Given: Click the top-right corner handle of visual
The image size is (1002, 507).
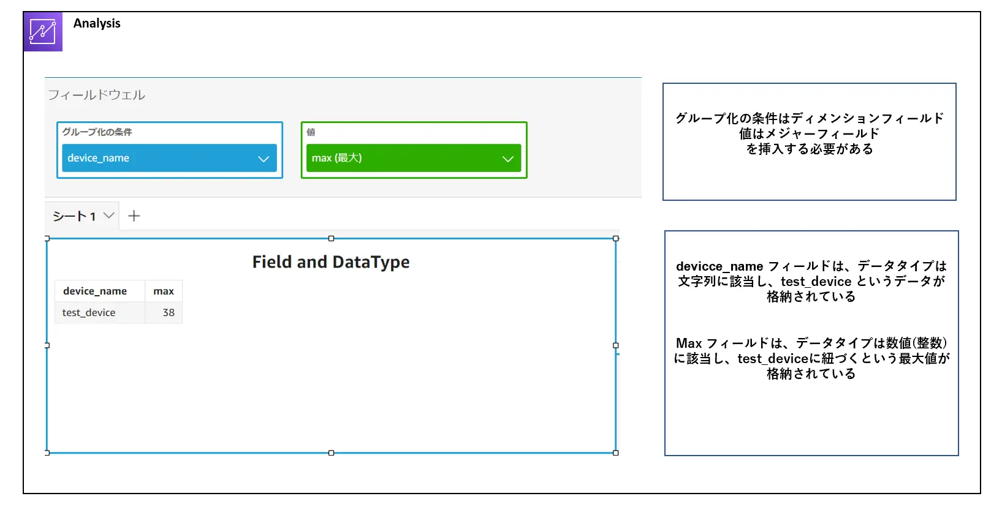Looking at the screenshot, I should (616, 238).
